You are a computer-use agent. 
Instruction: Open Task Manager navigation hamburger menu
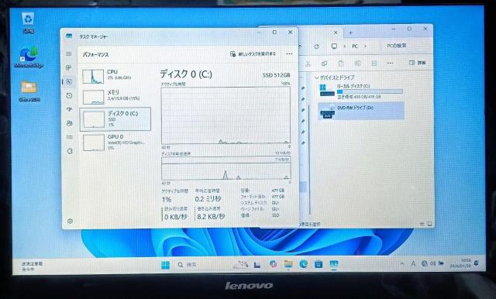point(69,53)
